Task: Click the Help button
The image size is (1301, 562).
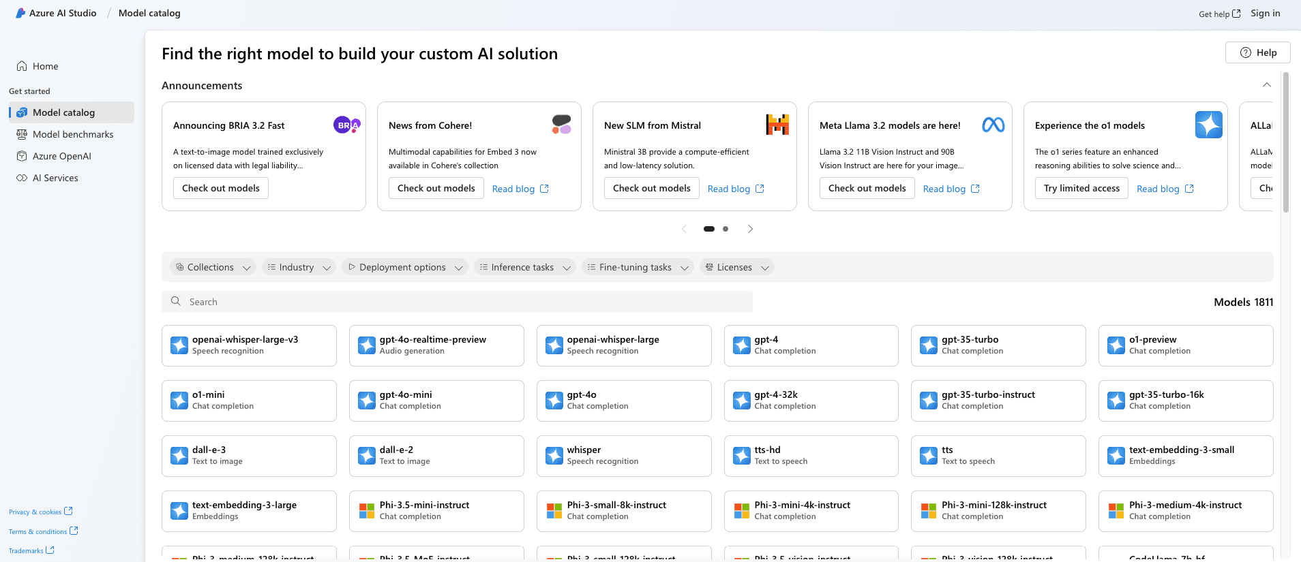Action: pyautogui.click(x=1258, y=52)
